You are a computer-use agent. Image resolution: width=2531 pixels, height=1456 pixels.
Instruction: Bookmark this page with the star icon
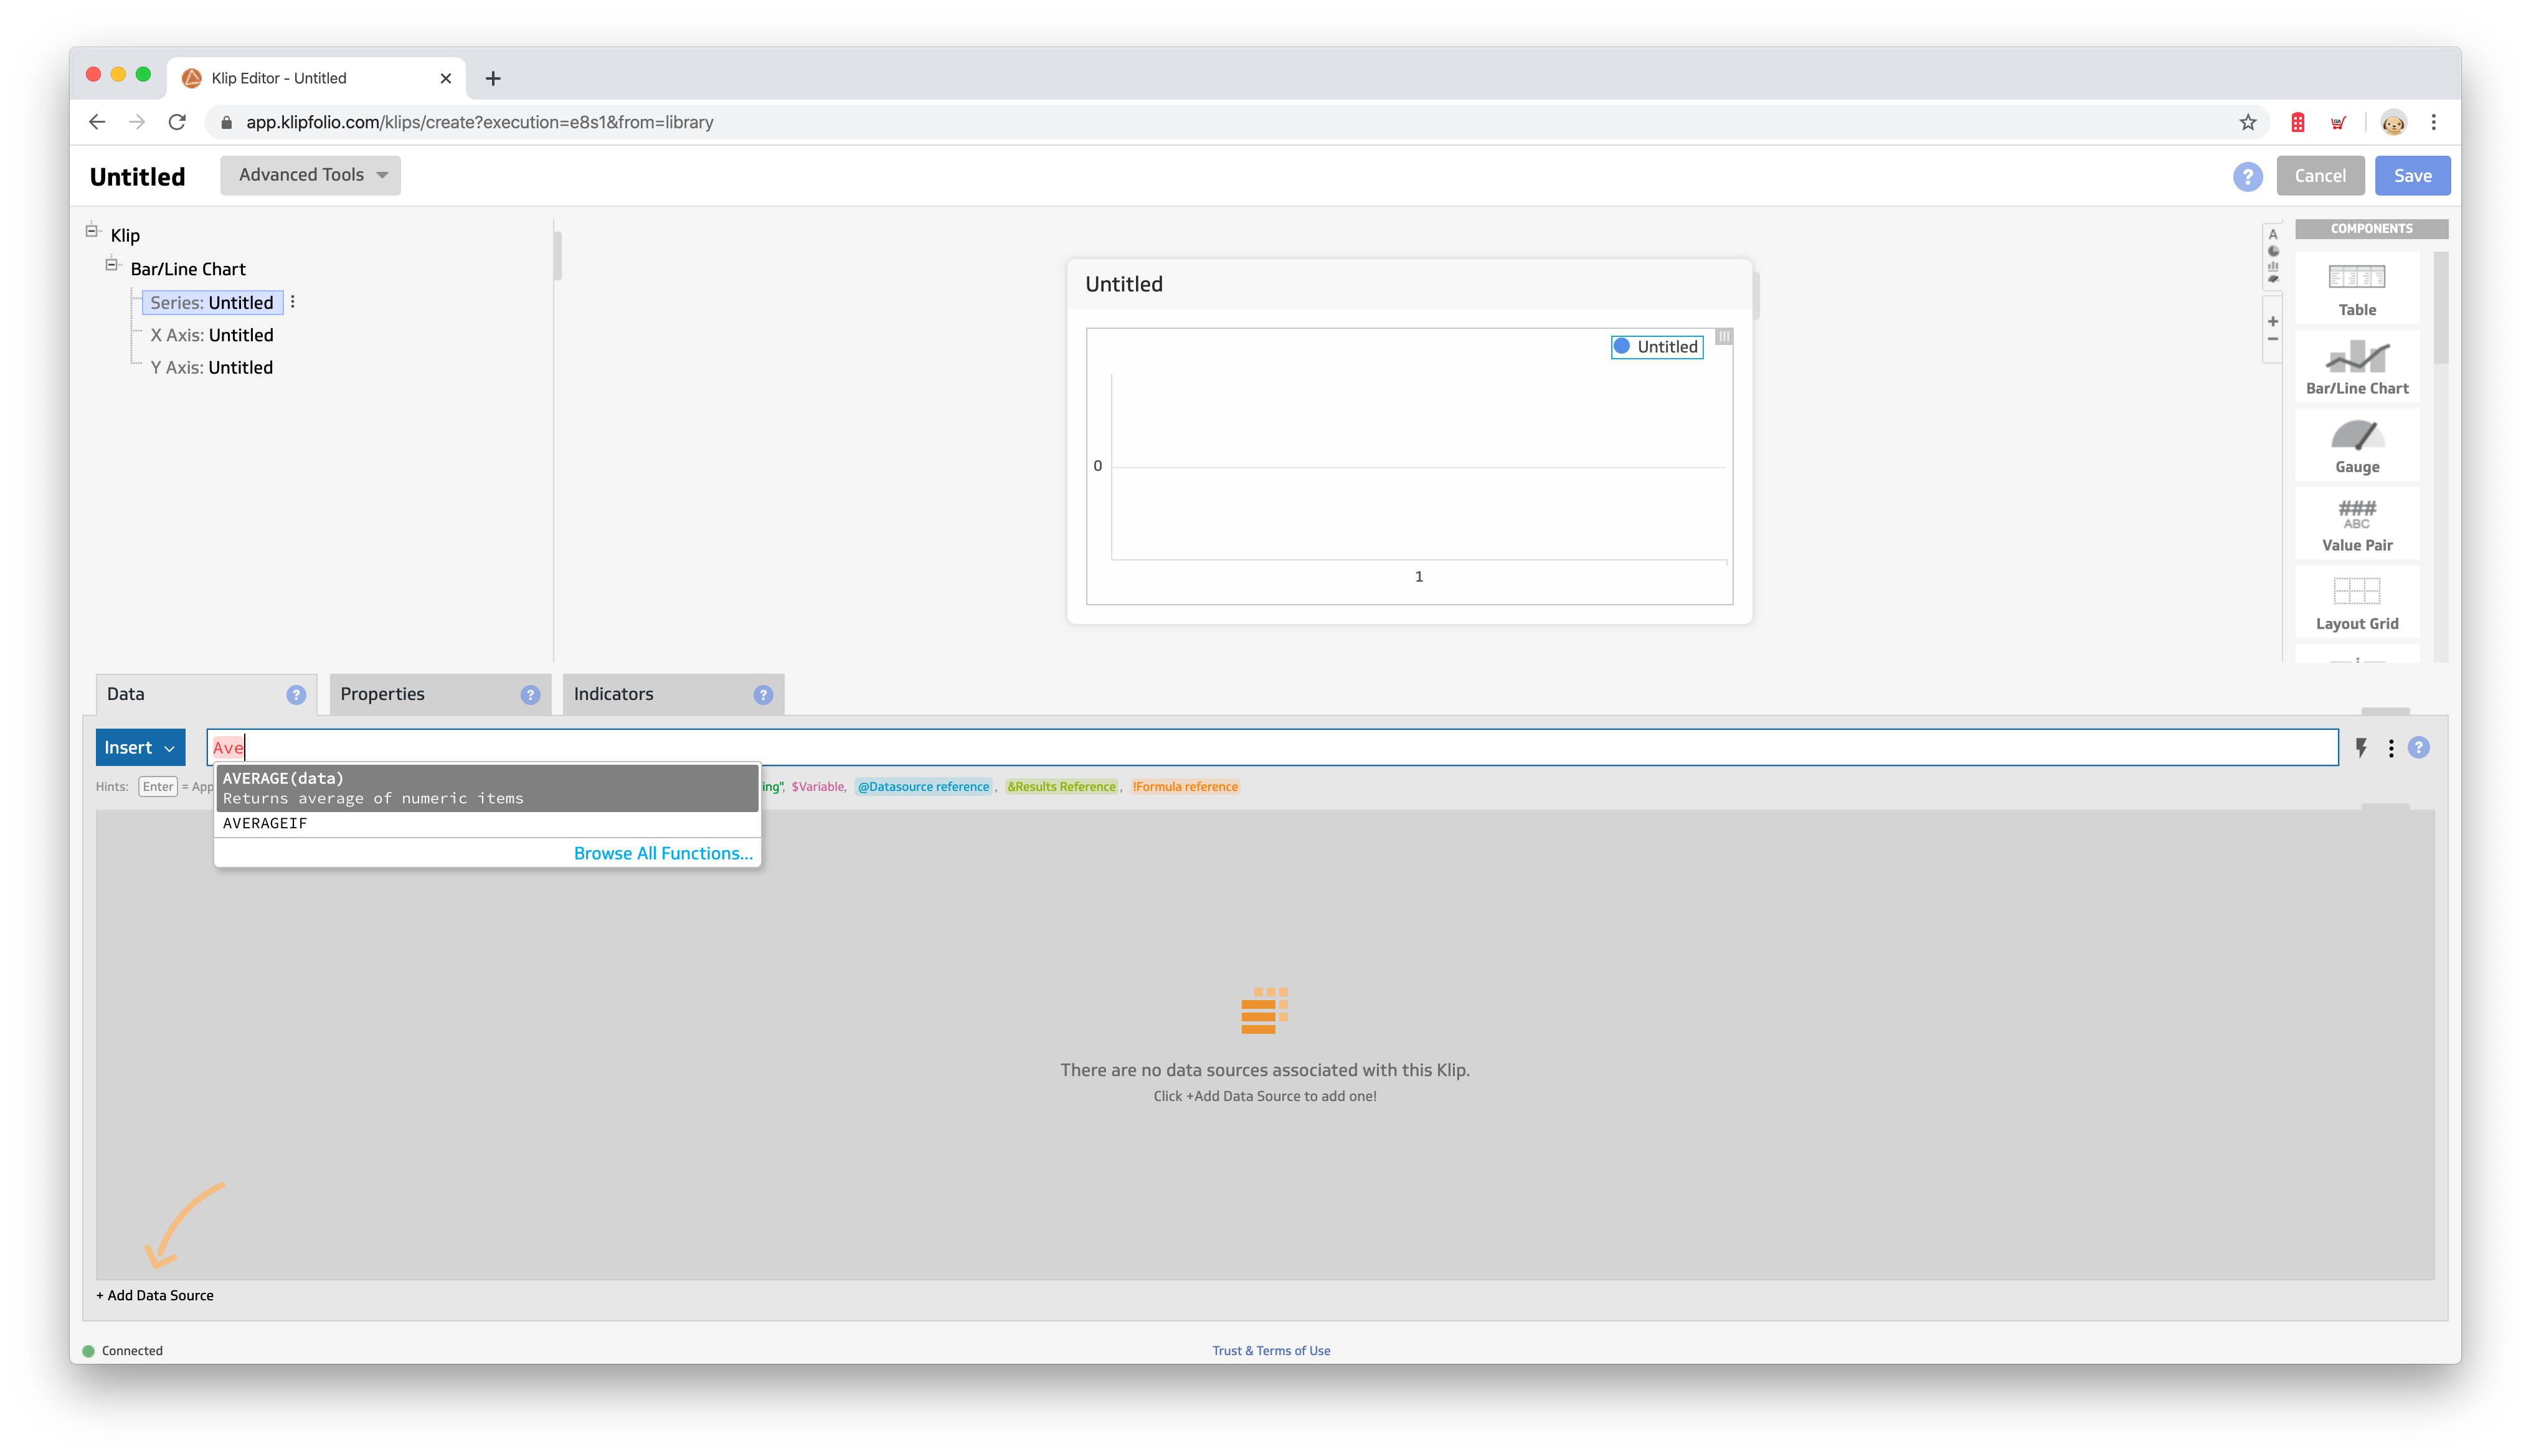coord(2247,122)
